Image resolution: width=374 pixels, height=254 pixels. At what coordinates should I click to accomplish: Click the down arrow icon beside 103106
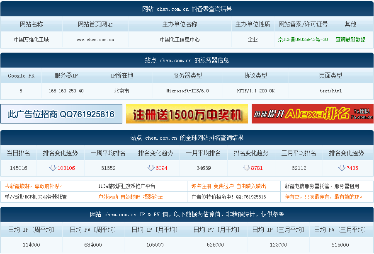pos(53,168)
